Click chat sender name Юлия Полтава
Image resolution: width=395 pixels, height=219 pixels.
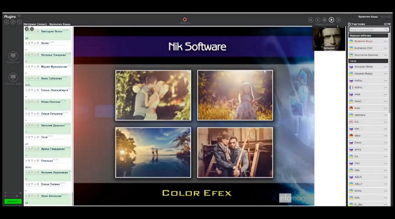pyautogui.click(x=51, y=102)
